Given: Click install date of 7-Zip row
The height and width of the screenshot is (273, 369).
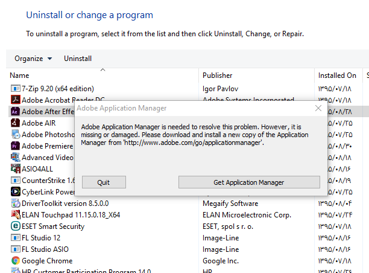Looking at the screenshot, I should coord(335,89).
